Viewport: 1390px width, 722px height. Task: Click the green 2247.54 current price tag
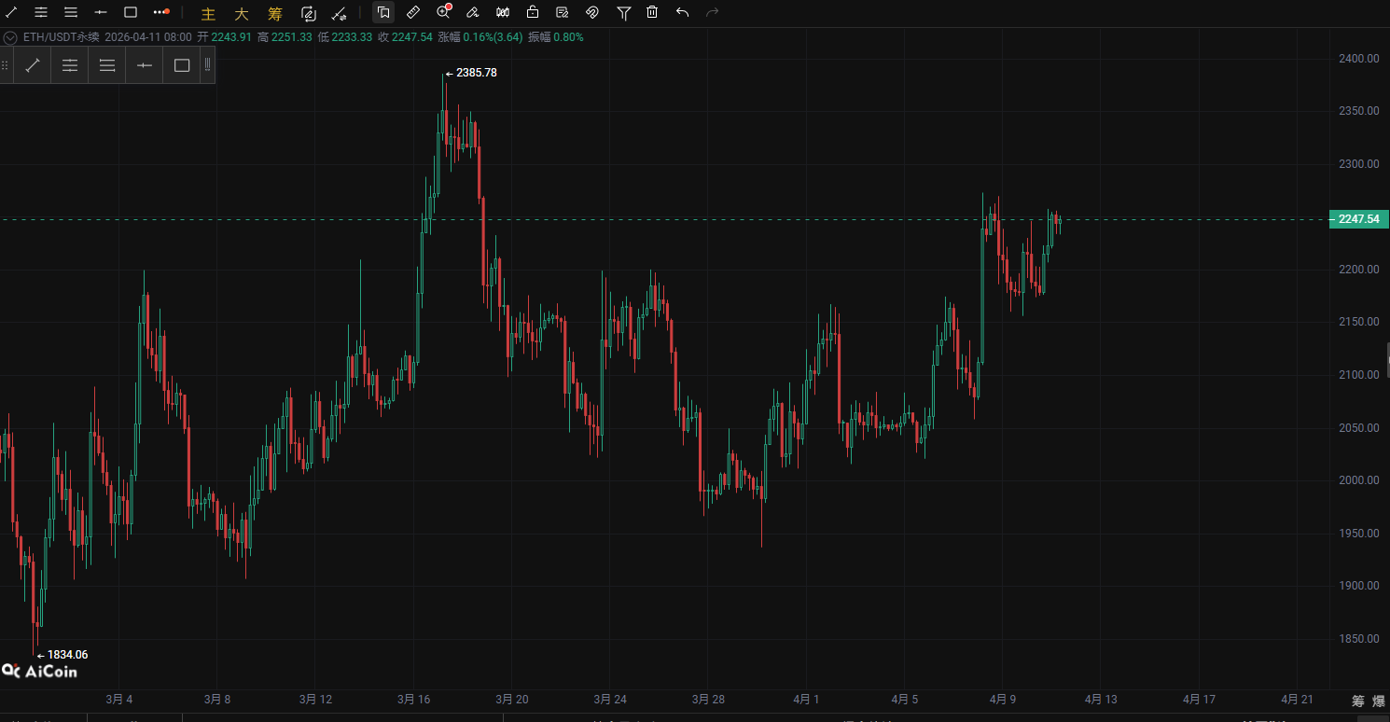[1358, 219]
